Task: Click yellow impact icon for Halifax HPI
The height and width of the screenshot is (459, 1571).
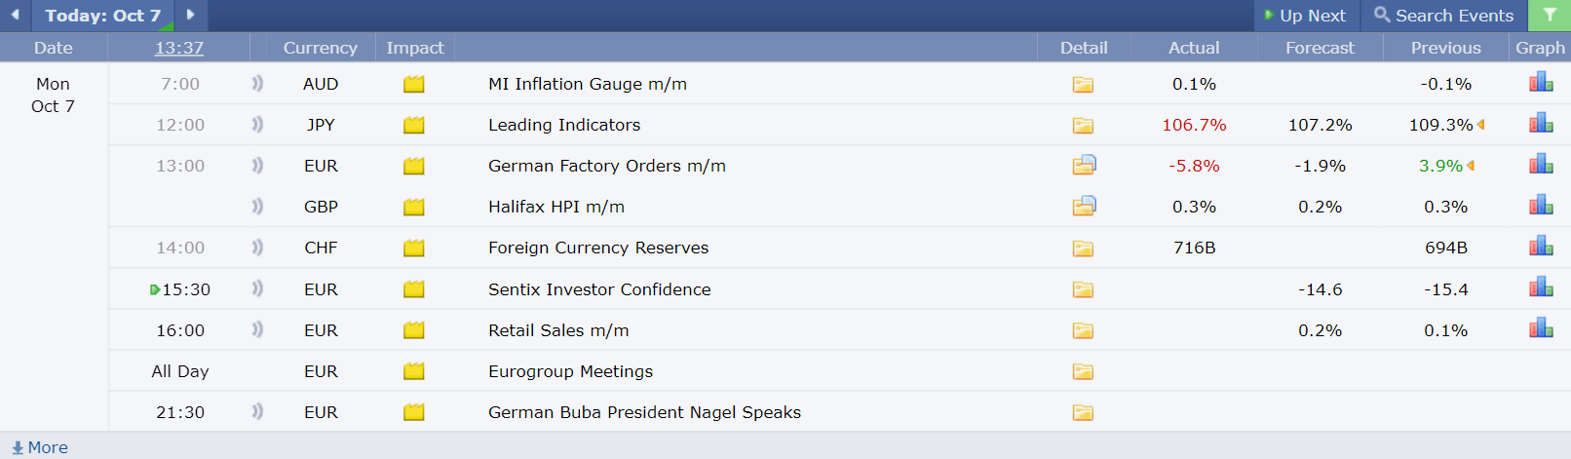Action: point(414,208)
